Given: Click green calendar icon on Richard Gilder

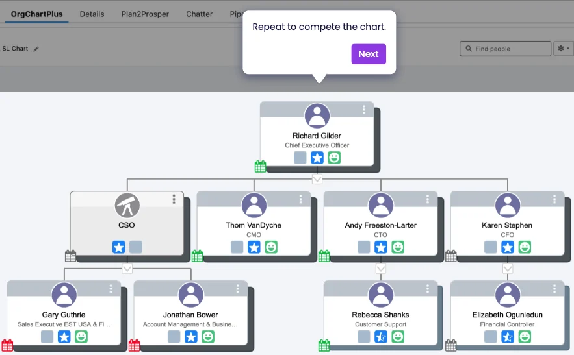Looking at the screenshot, I should click(260, 167).
